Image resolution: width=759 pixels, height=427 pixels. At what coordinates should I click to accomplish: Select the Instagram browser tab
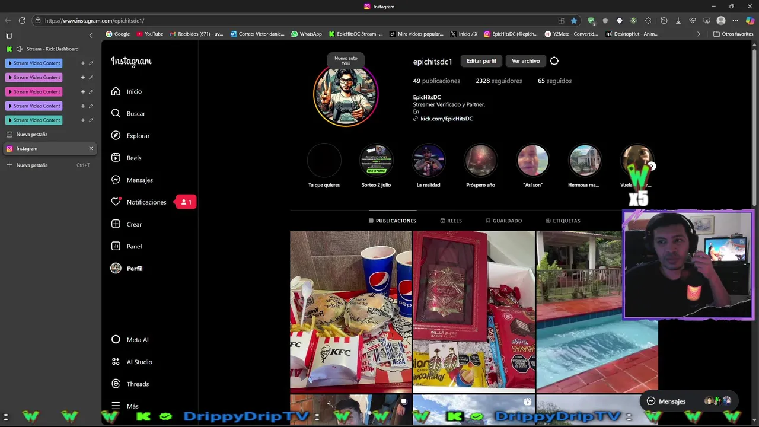[50, 148]
